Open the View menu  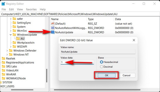click(20, 9)
